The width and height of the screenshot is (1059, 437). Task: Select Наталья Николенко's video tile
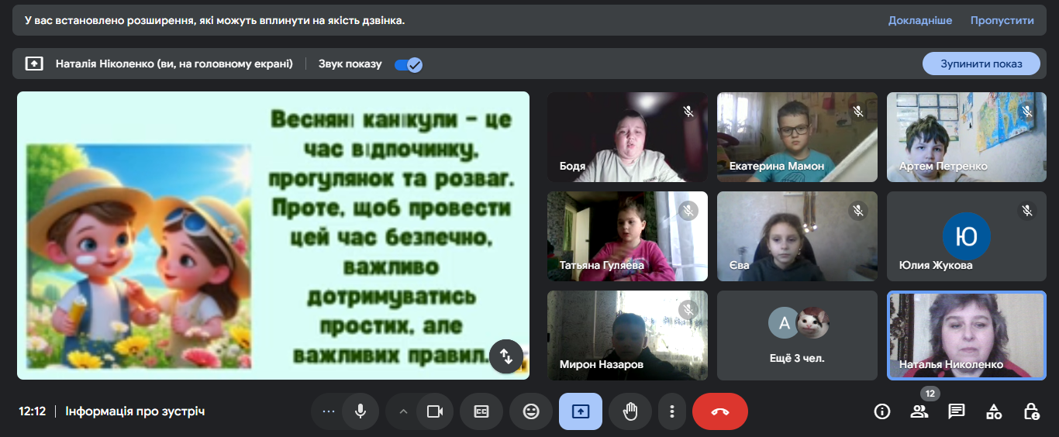click(967, 335)
